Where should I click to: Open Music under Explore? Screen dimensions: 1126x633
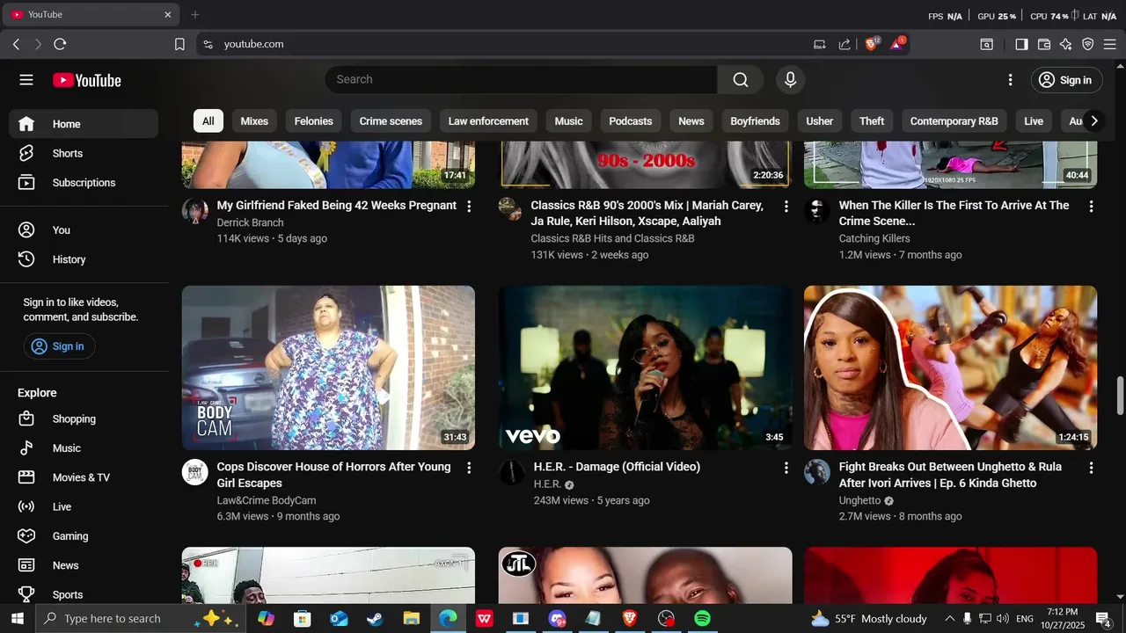pyautogui.click(x=84, y=448)
